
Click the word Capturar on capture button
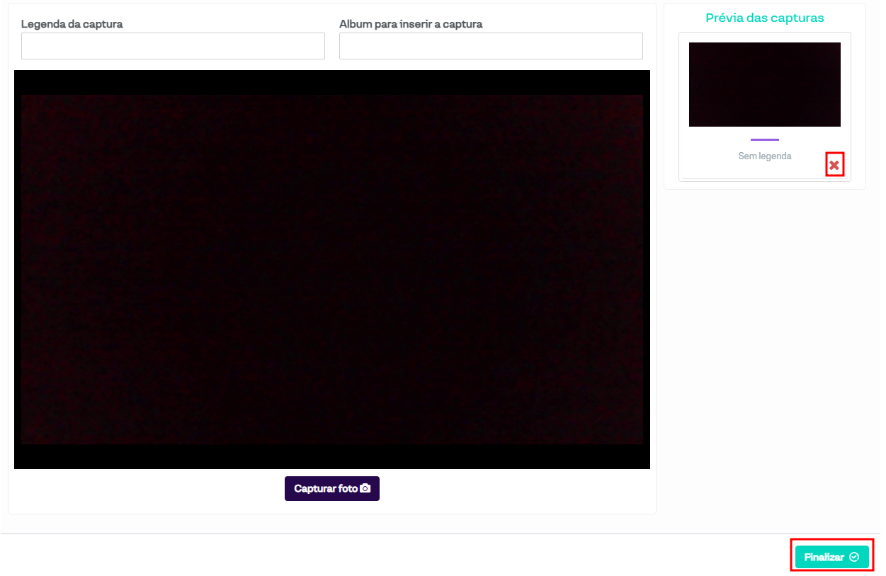pyautogui.click(x=315, y=488)
